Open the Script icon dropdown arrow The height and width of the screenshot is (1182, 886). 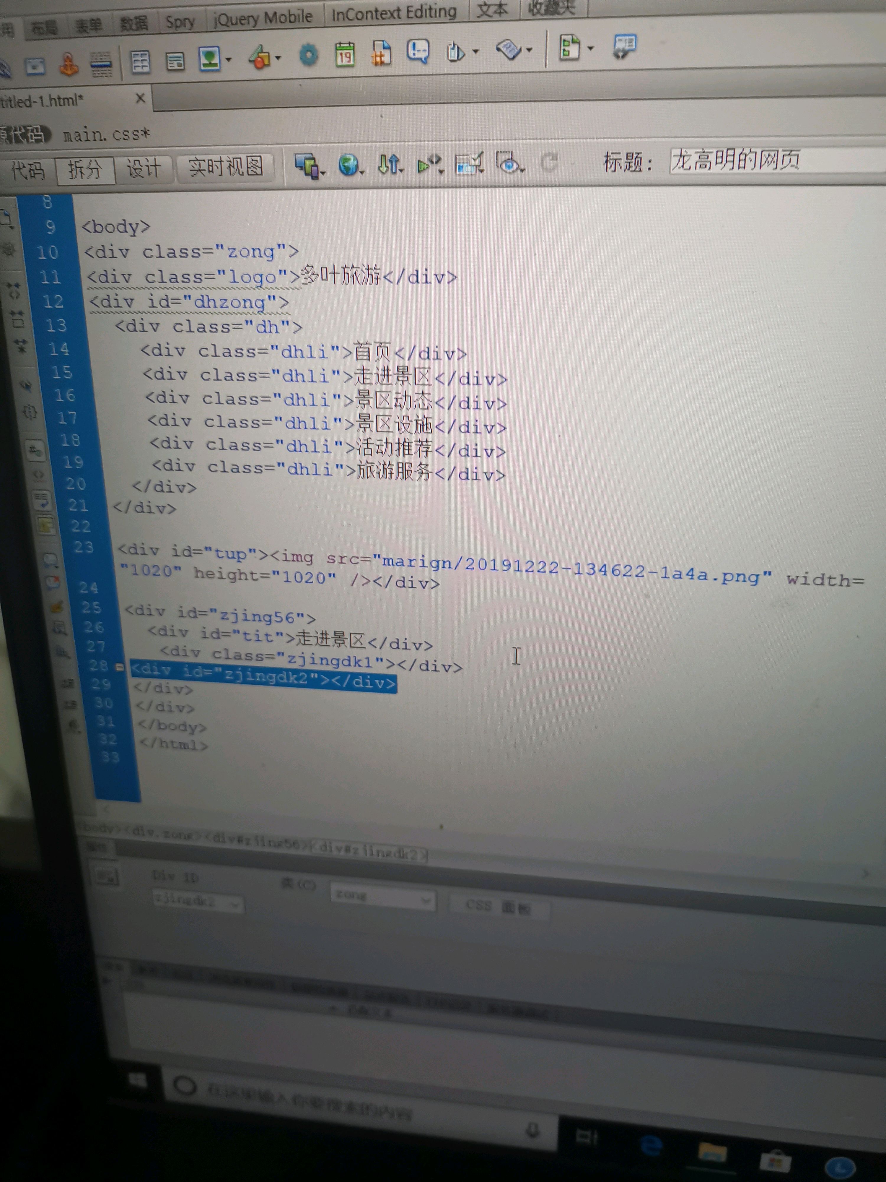point(529,50)
